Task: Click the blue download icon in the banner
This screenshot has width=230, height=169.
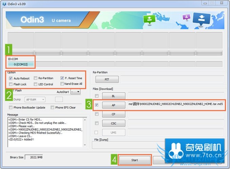Action: (x=202, y=19)
